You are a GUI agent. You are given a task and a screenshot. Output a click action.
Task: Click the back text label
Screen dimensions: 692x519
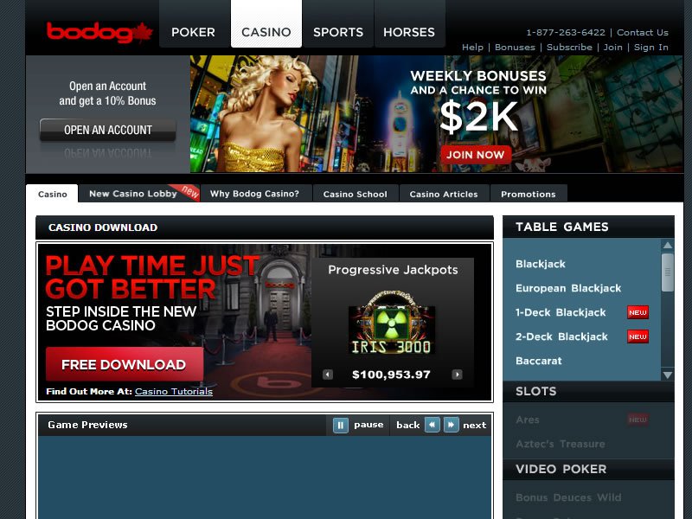tap(407, 425)
